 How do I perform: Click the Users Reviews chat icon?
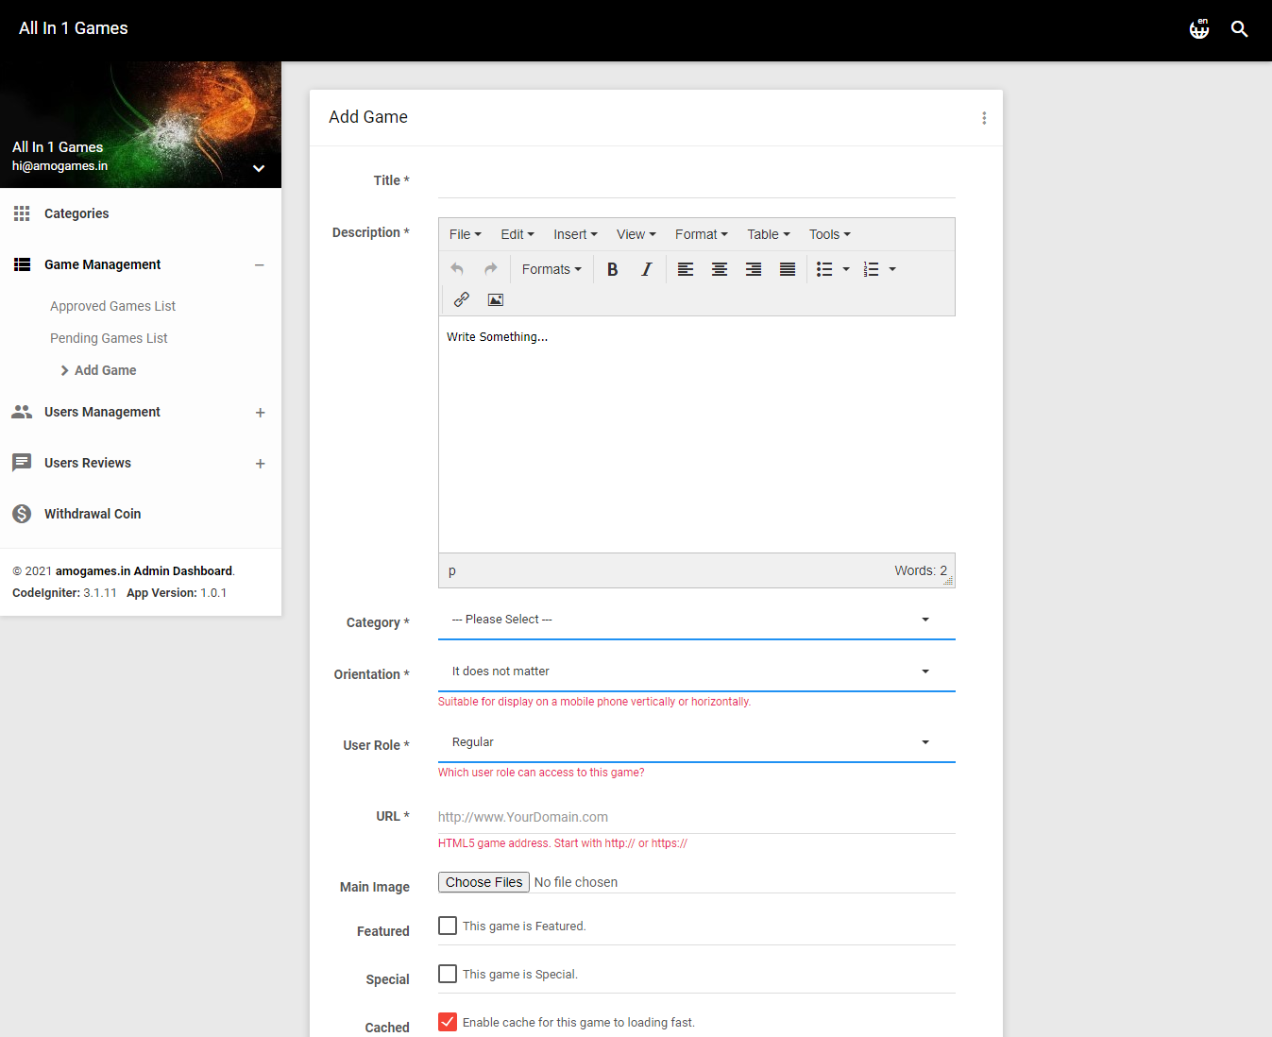pos(22,463)
